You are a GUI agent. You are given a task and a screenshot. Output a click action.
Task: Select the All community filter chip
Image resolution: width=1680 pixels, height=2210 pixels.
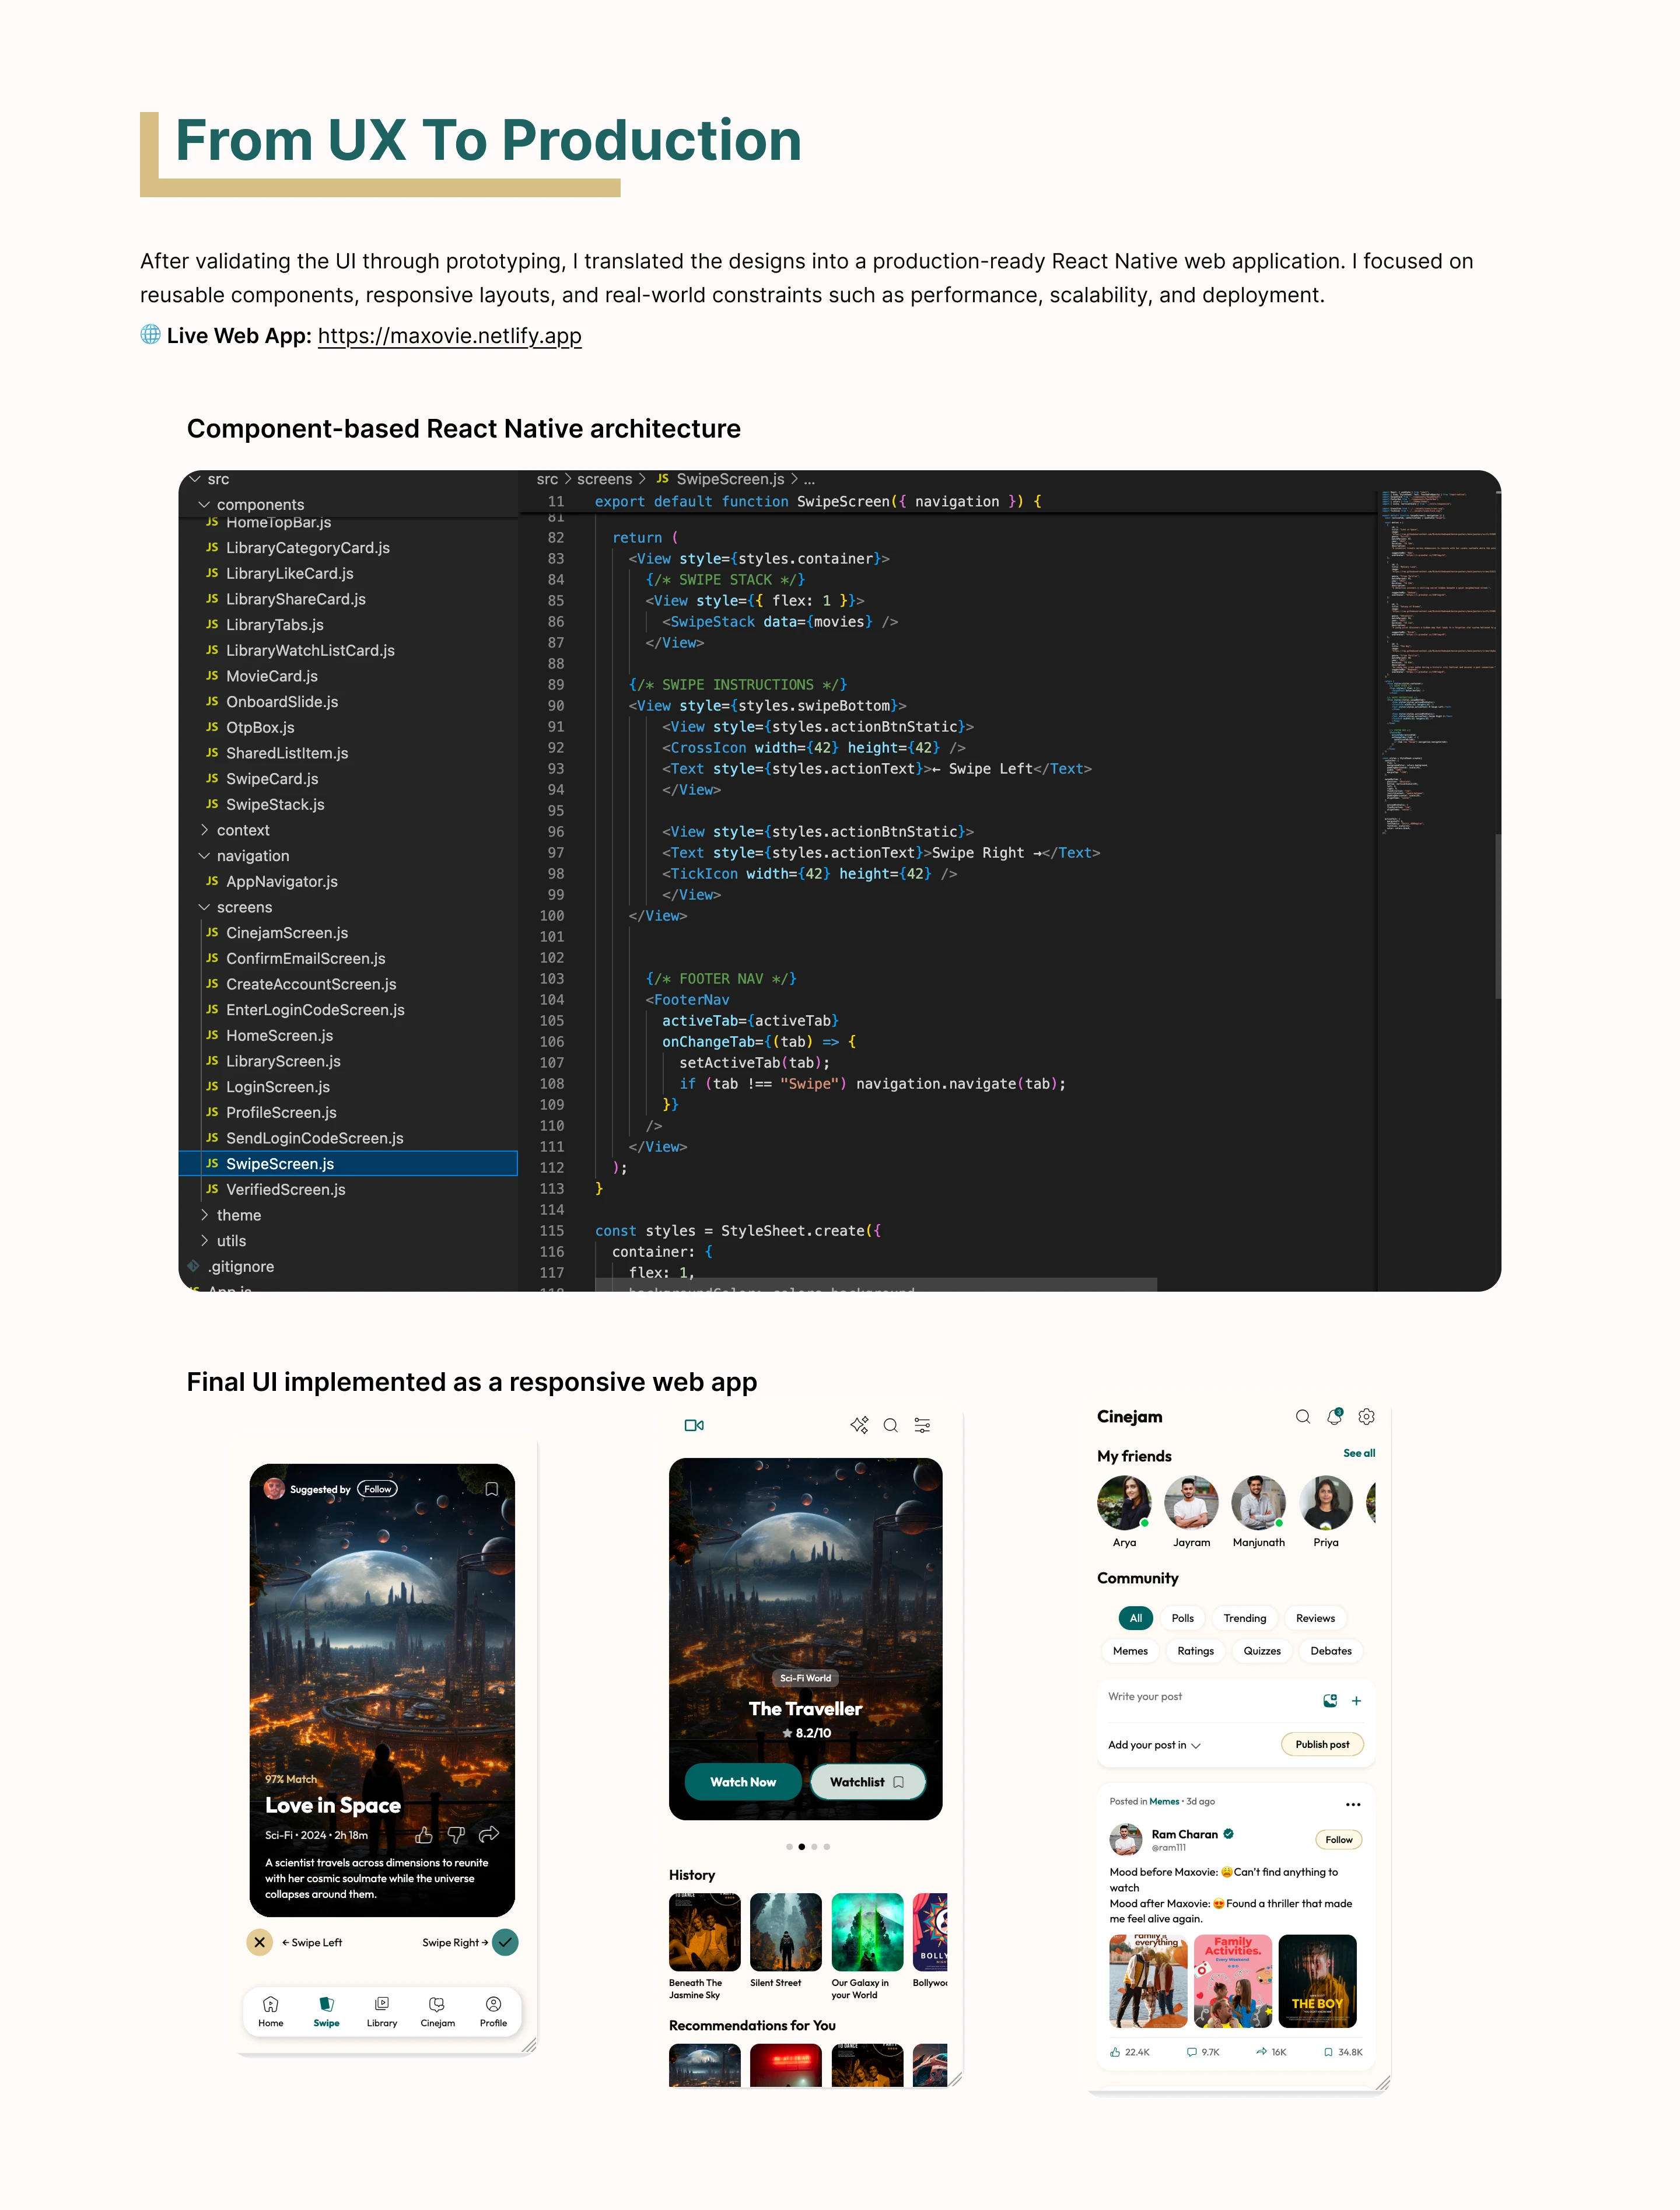click(1135, 1618)
